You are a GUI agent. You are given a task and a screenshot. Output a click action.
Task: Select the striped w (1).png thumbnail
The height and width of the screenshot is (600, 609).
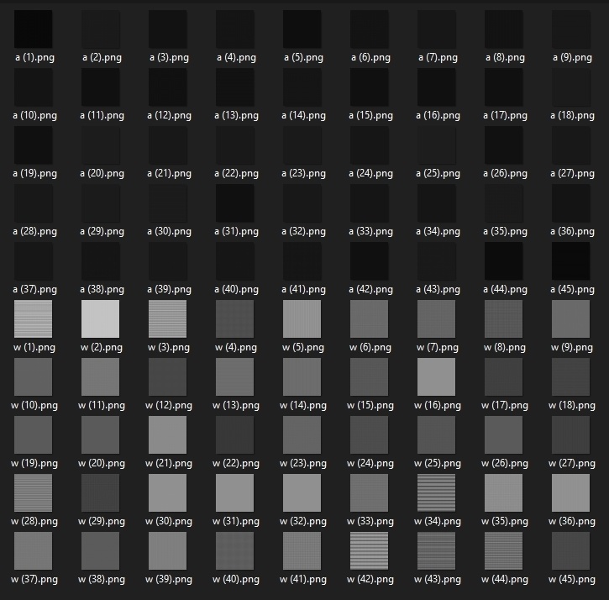click(x=33, y=318)
